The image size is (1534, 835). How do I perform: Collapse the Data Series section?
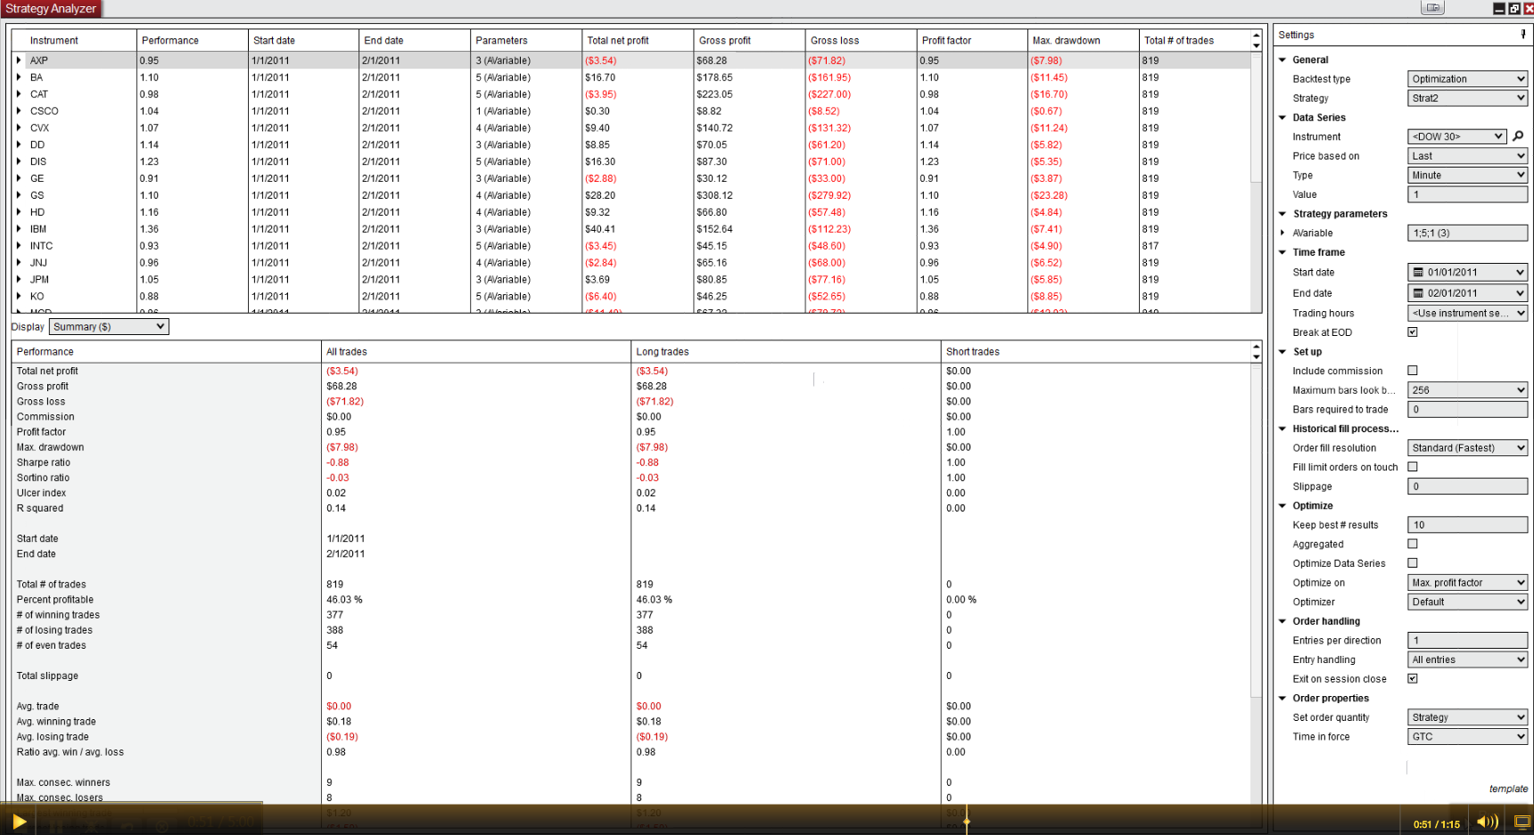tap(1282, 118)
